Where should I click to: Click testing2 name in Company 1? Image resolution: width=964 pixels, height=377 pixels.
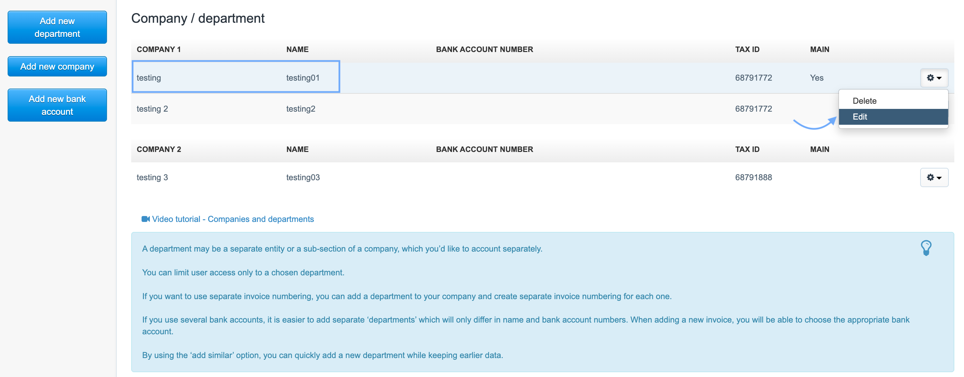click(300, 109)
